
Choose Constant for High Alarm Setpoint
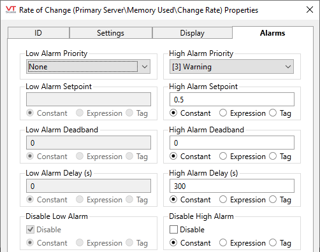(x=190, y=113)
